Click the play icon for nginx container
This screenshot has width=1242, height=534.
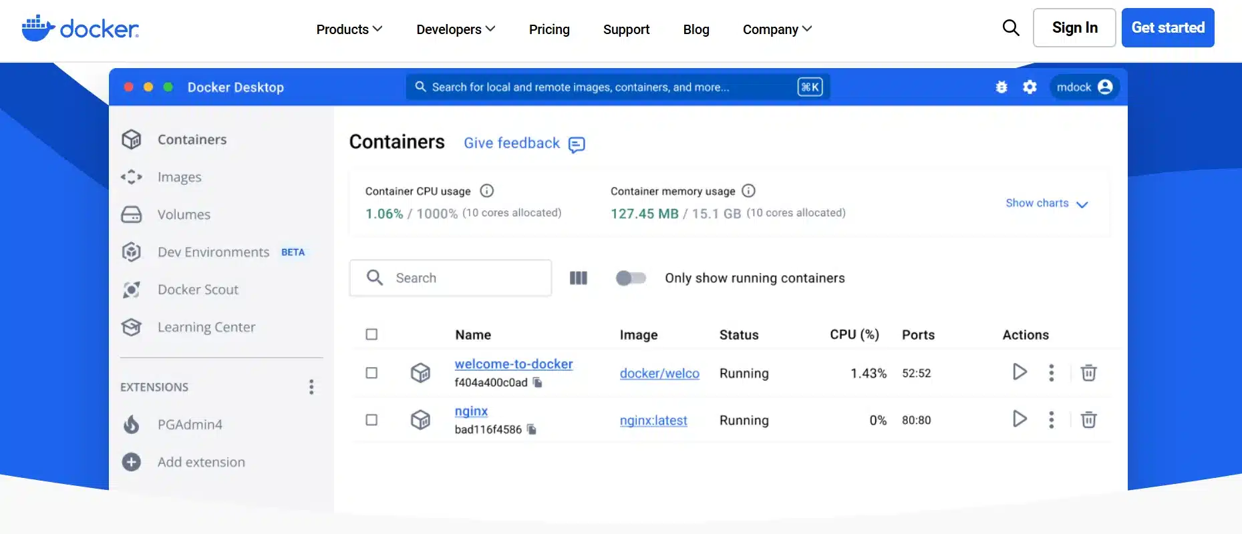point(1020,419)
